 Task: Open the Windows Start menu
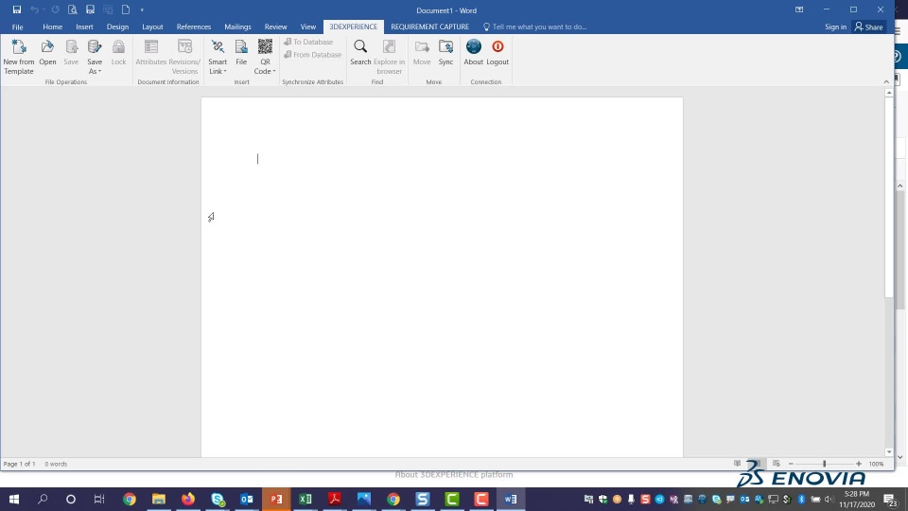[14, 499]
